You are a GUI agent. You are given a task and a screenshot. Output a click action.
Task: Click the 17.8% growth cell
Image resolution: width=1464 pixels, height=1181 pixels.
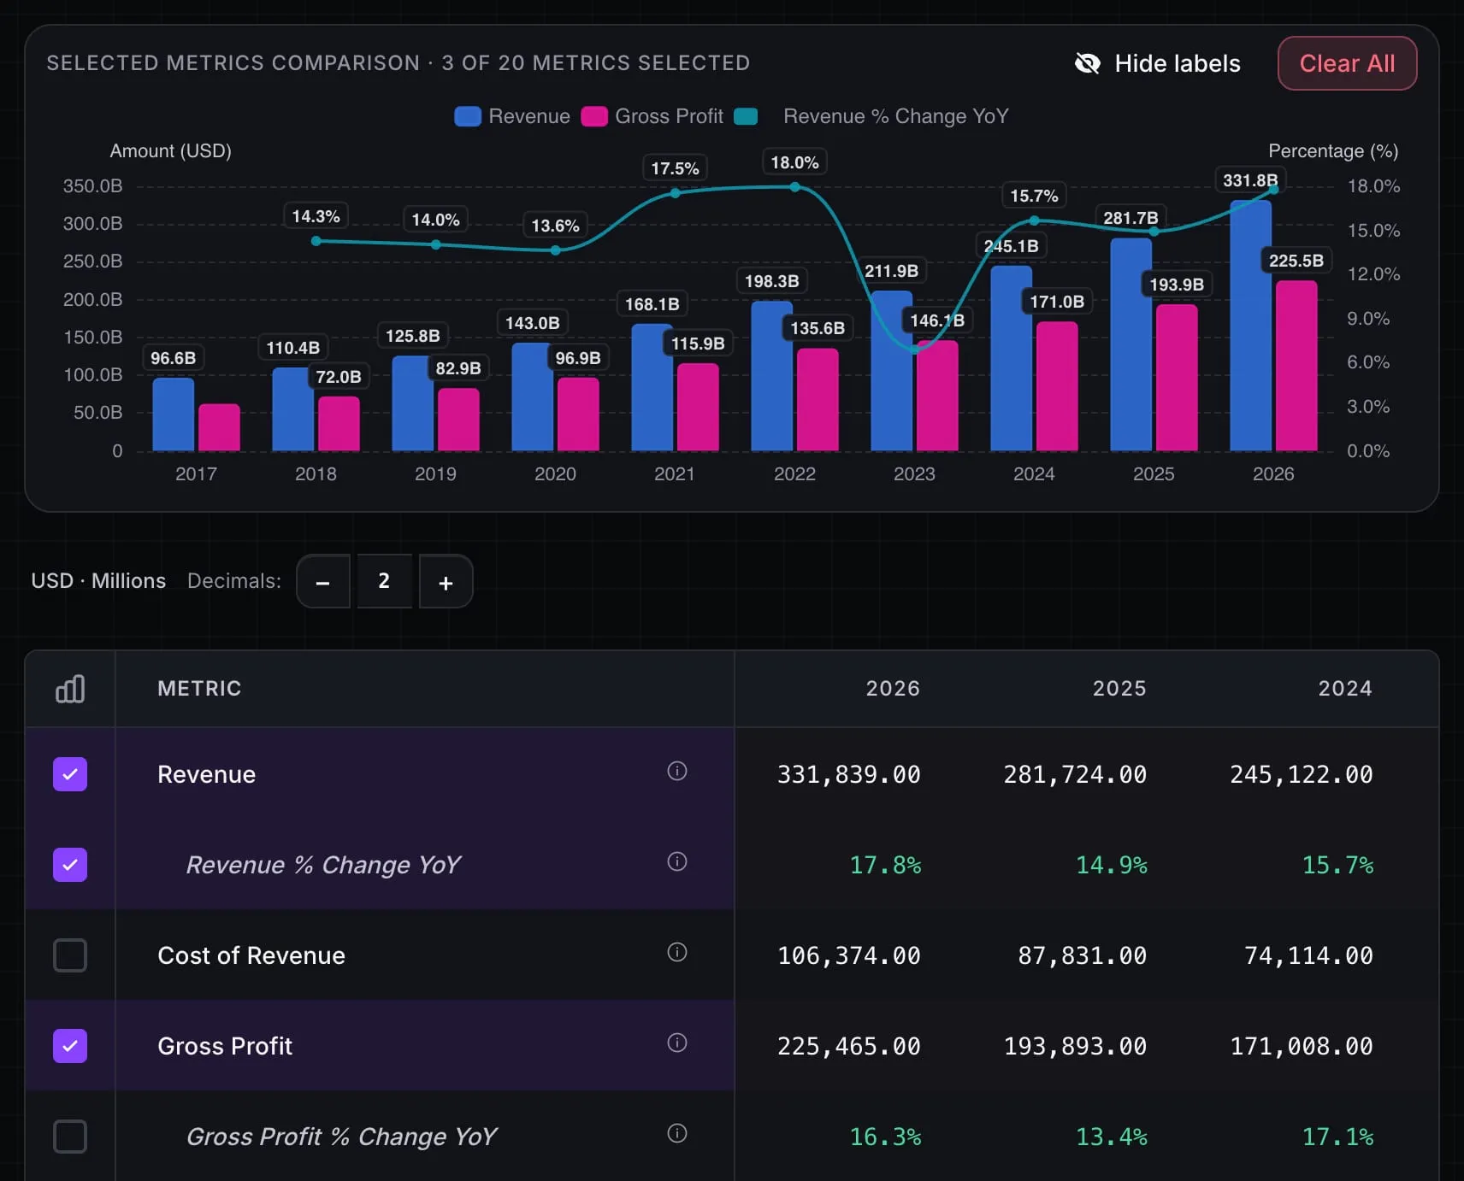[x=886, y=865]
